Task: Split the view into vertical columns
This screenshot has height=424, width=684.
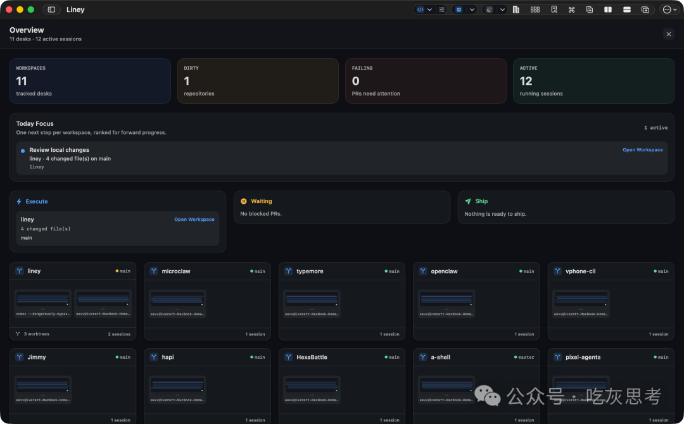Action: click(607, 9)
